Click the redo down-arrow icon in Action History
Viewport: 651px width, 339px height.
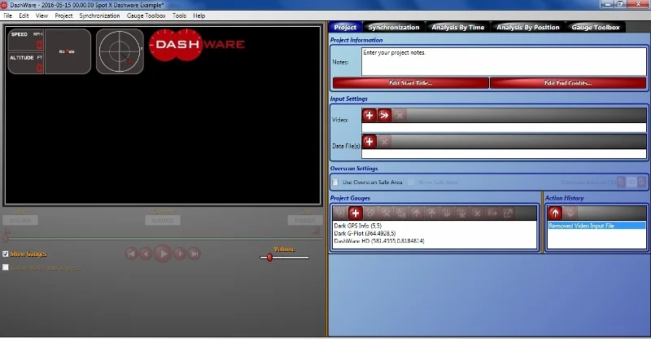[x=570, y=213]
